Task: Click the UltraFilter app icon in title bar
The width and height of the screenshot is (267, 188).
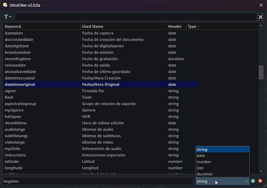Action: click(5, 5)
